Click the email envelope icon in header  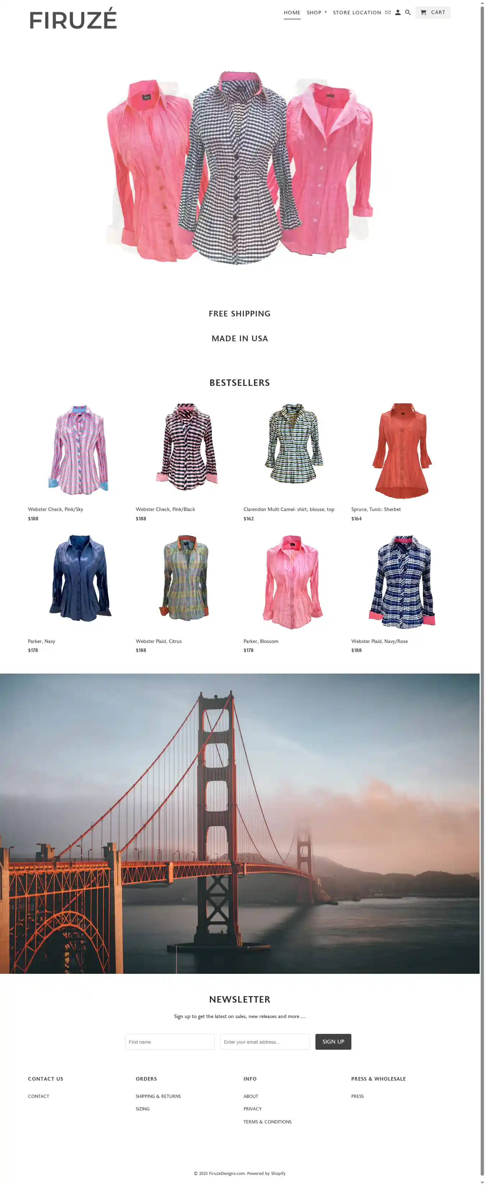tap(388, 13)
